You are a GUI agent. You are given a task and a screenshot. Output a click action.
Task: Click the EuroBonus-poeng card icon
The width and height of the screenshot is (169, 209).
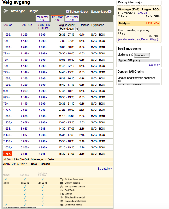pos(62,205)
